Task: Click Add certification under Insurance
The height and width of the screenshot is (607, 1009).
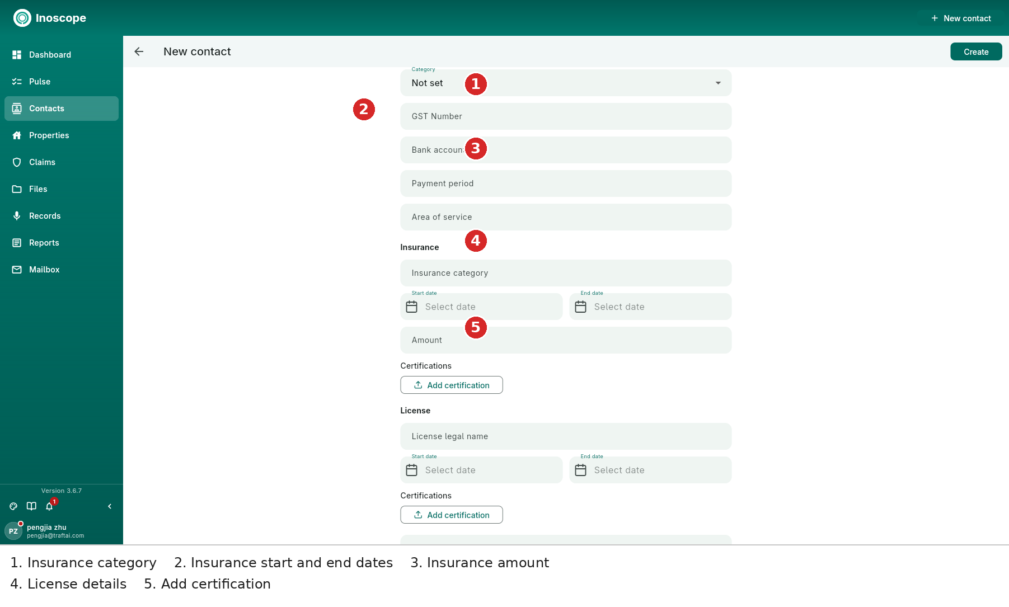Action: [452, 385]
